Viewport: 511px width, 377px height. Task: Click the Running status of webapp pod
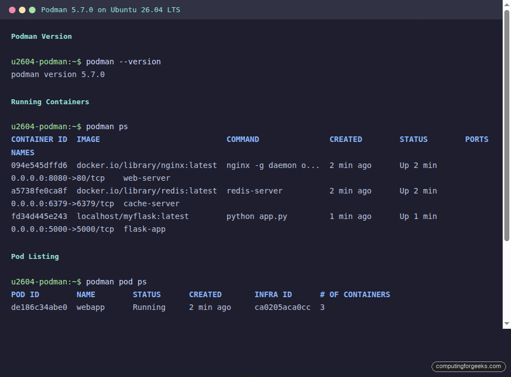(149, 307)
